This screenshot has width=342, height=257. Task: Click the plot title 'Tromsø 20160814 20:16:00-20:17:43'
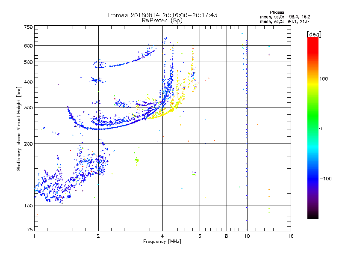(162, 15)
